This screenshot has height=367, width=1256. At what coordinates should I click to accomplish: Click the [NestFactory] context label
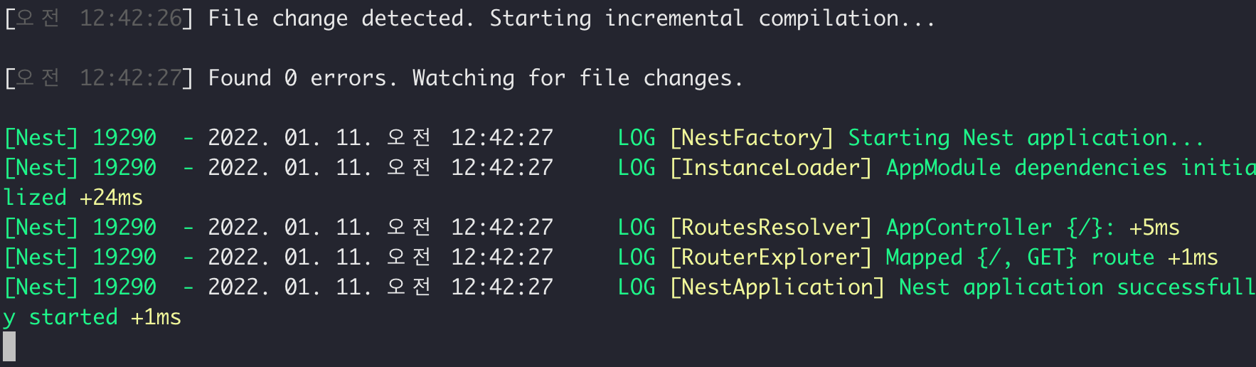(752, 138)
